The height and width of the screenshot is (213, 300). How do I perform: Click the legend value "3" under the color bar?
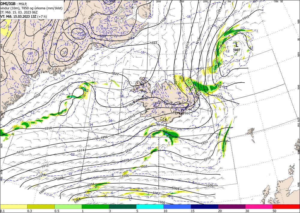click(x=110, y=211)
